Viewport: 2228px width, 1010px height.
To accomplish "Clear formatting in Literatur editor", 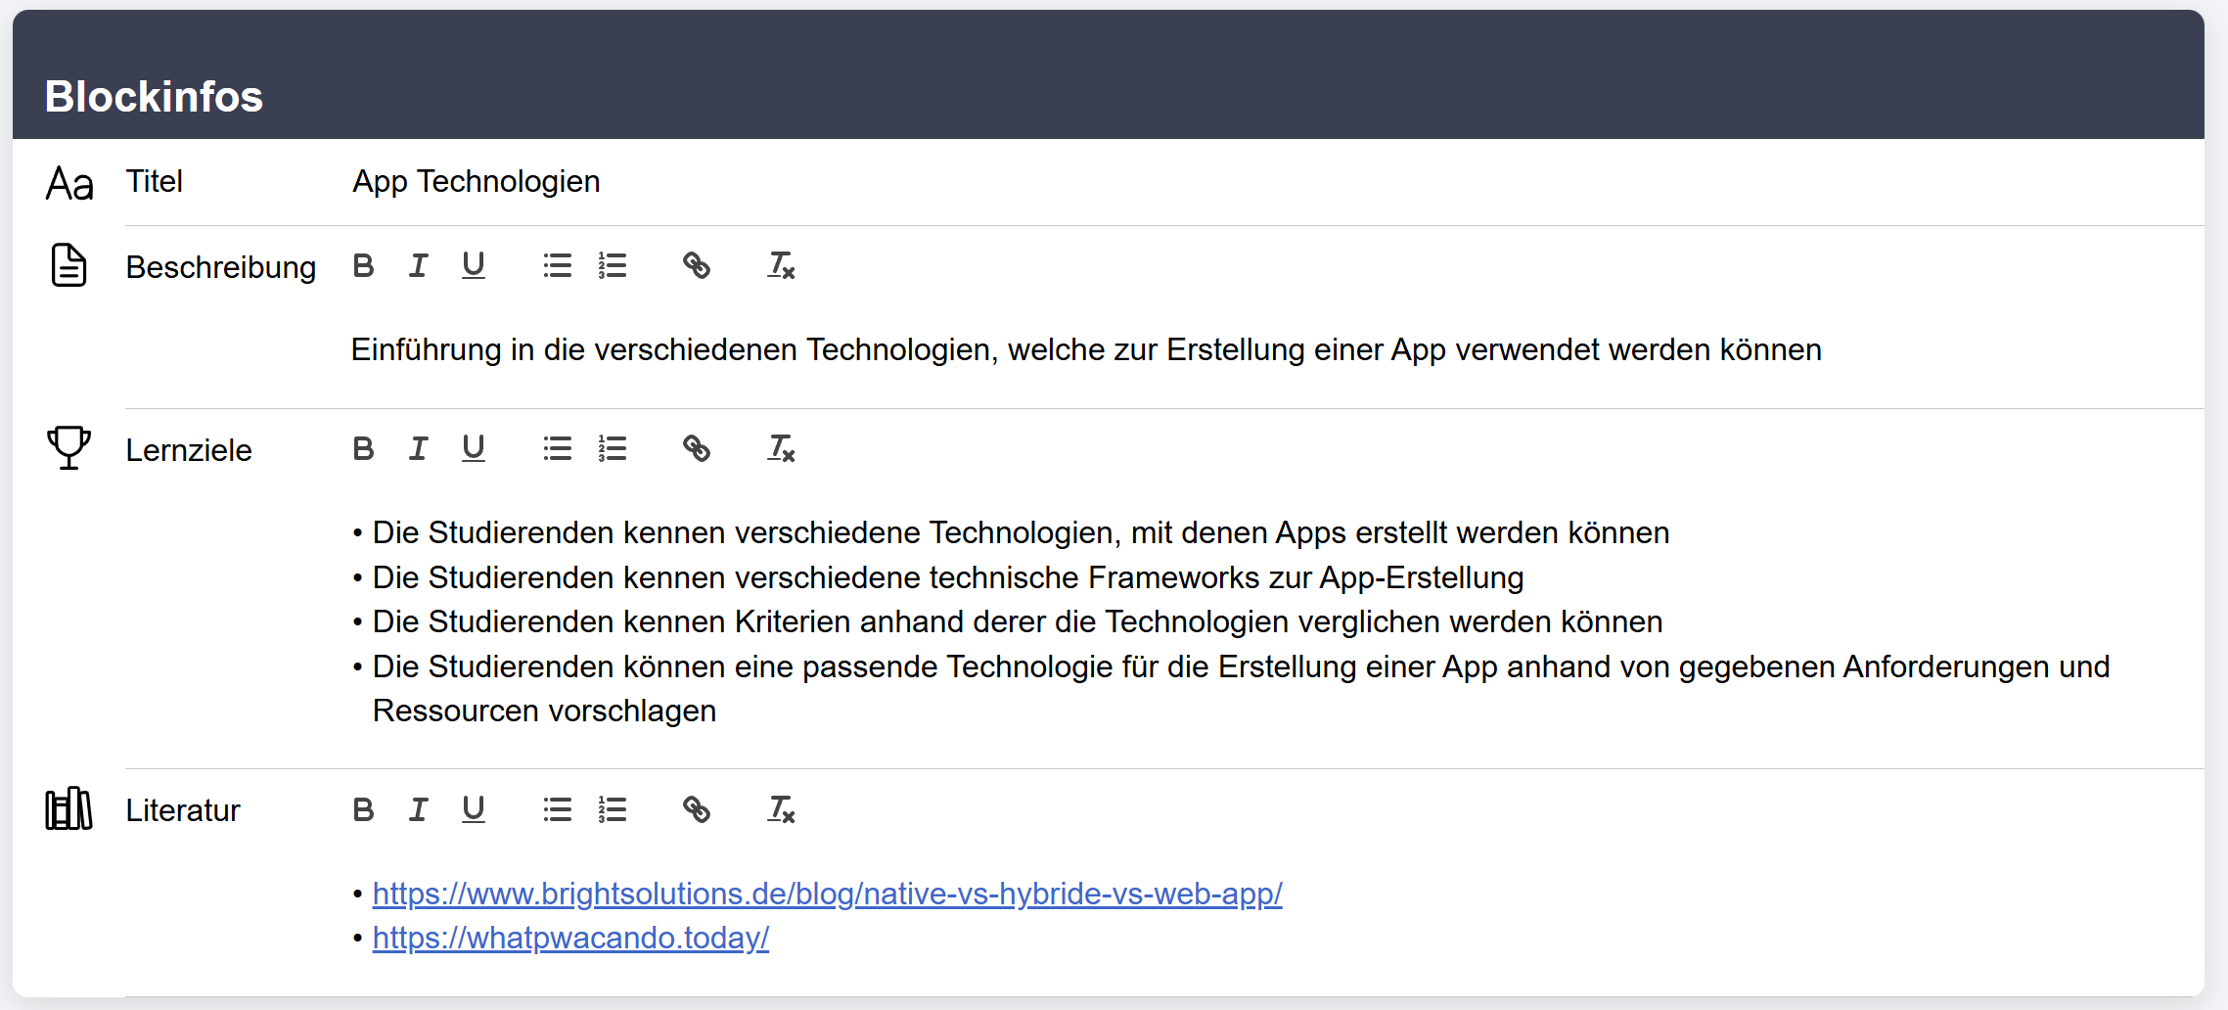I will (x=781, y=809).
